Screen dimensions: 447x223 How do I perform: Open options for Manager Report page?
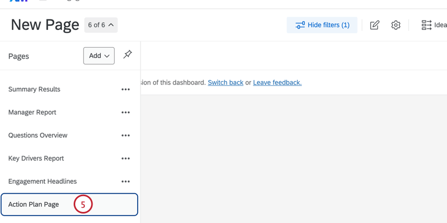coord(126,112)
